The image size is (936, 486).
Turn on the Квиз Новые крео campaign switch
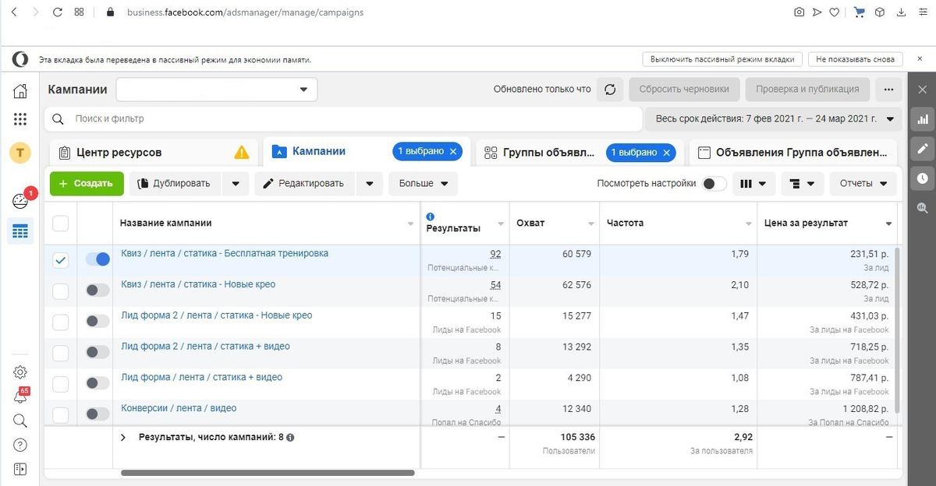click(97, 291)
